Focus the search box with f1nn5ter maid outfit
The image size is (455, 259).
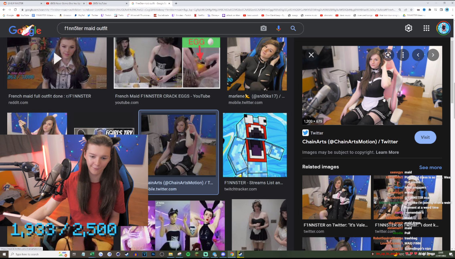(160, 28)
